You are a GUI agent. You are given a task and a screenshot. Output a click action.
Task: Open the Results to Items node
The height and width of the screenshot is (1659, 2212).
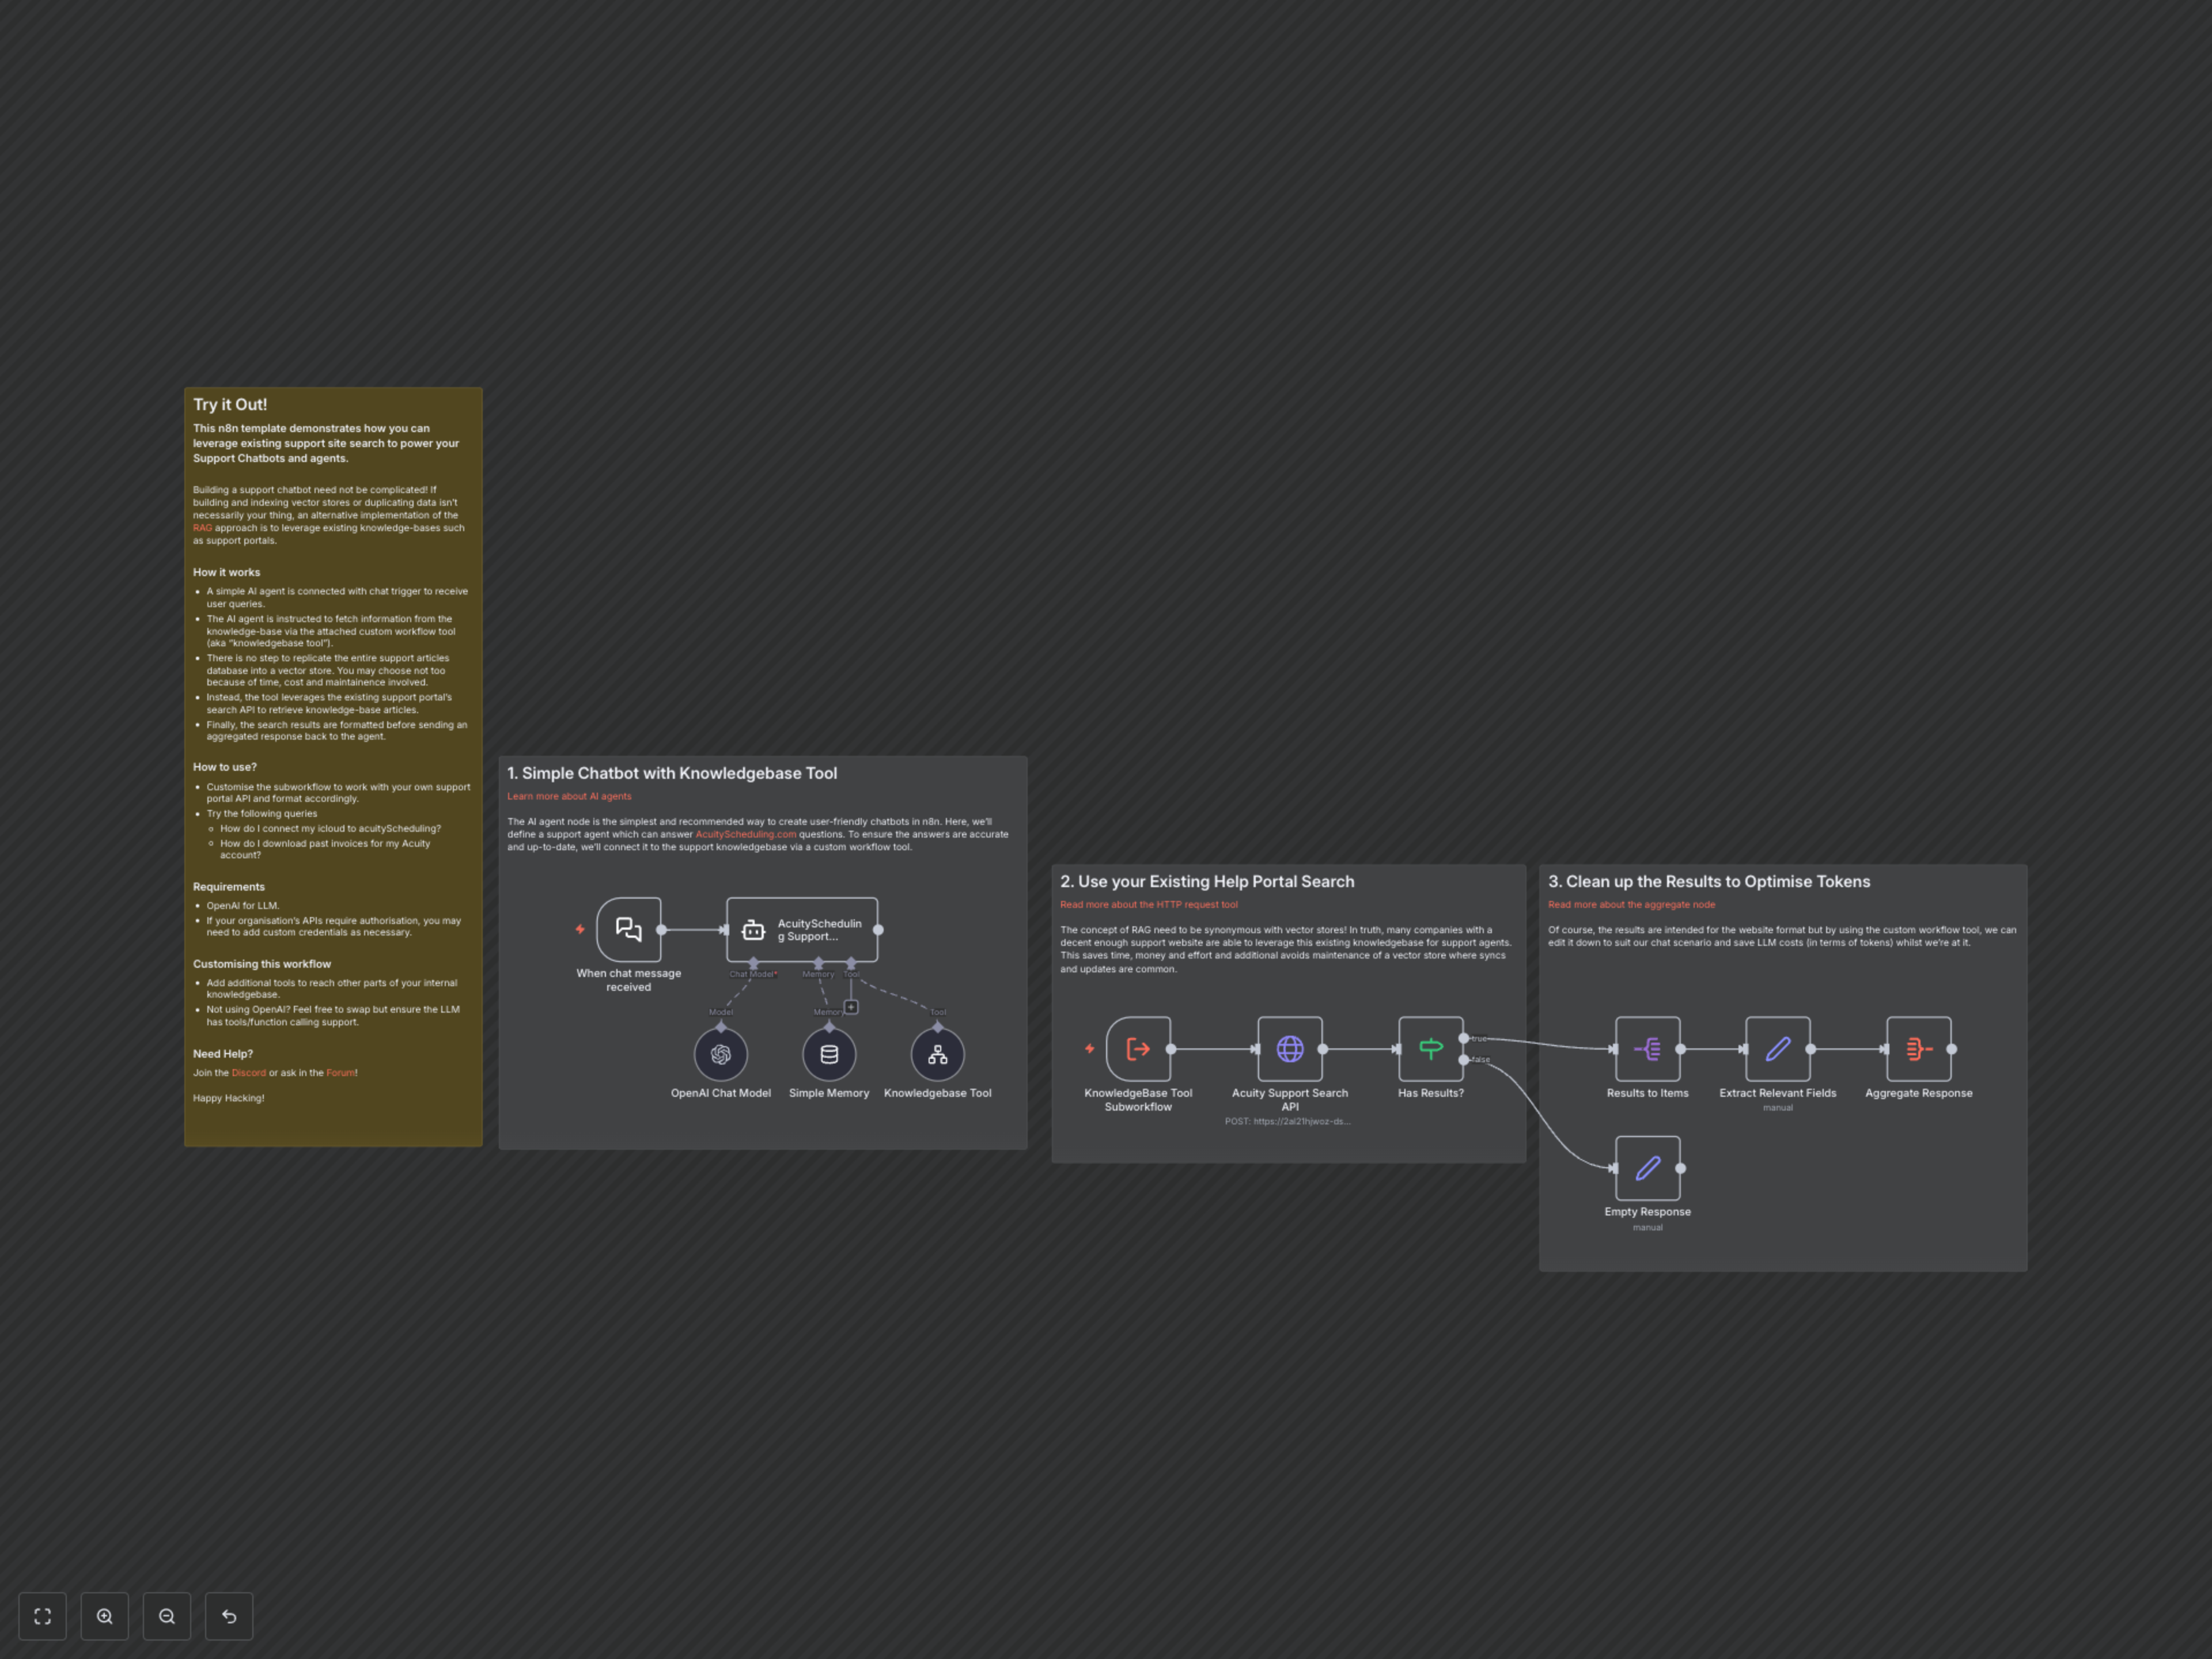point(1647,1049)
